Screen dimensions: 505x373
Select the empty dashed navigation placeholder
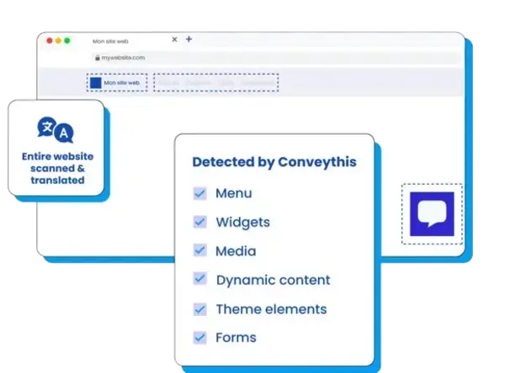[x=215, y=83]
